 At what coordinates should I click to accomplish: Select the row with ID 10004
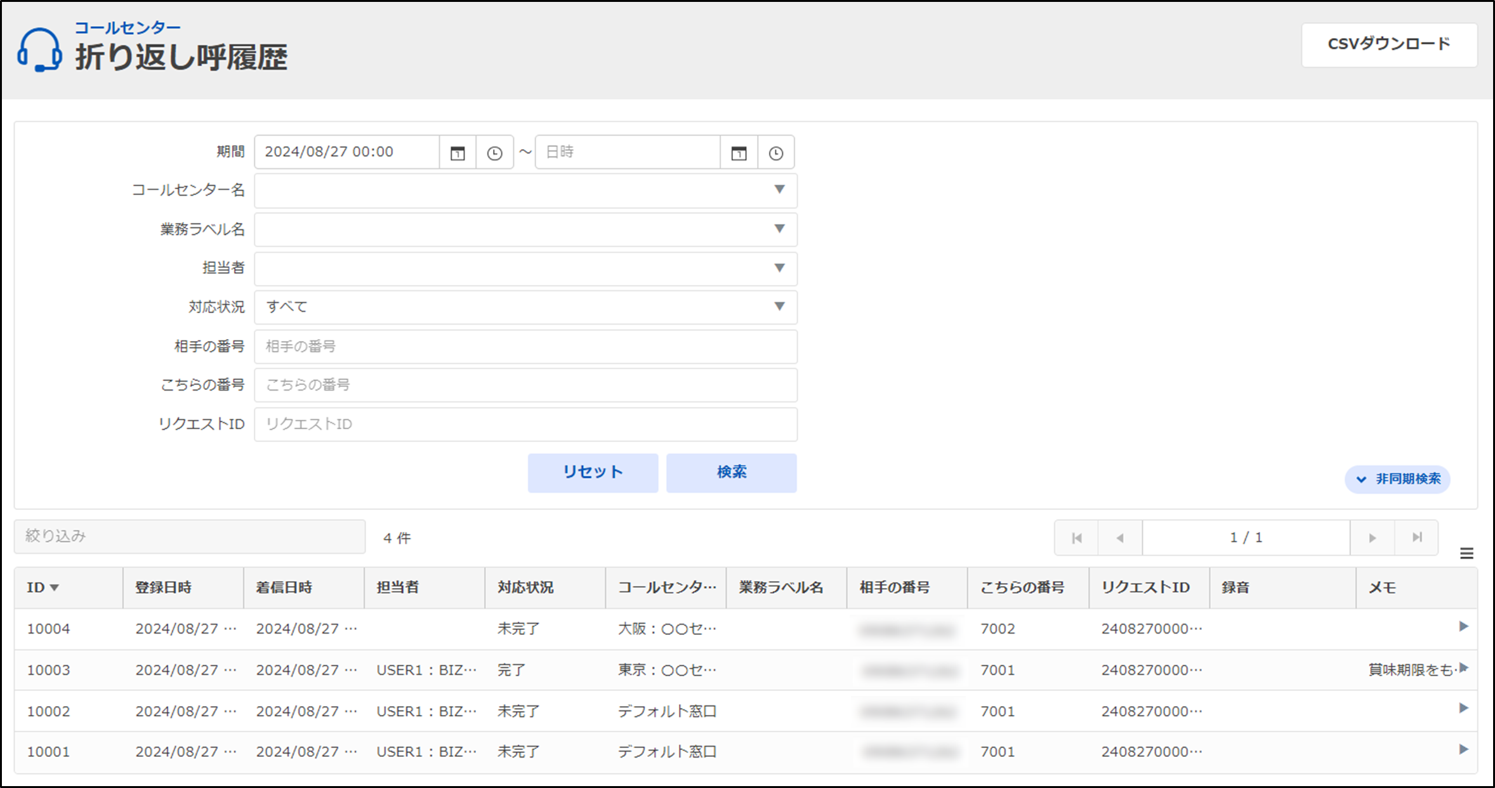point(746,629)
